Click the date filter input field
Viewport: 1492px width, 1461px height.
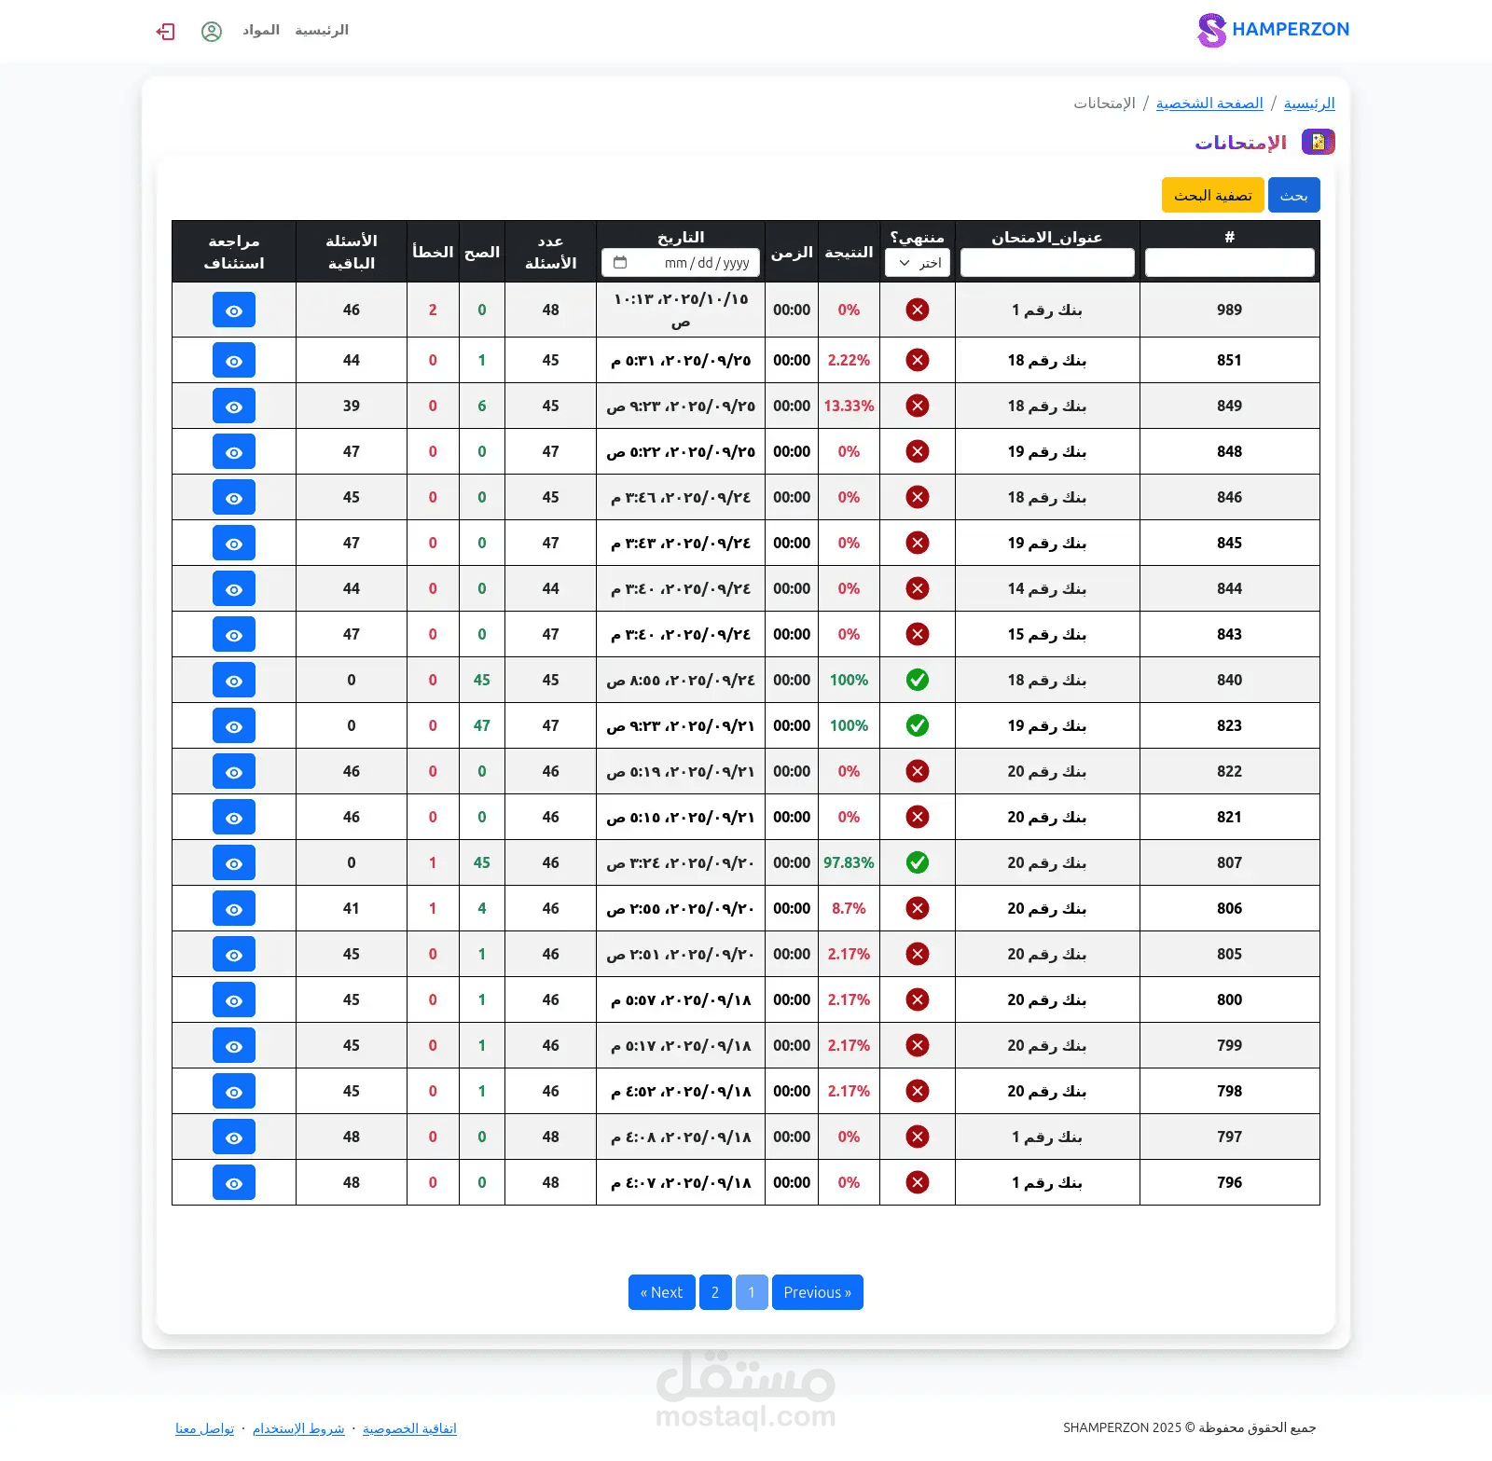click(x=681, y=263)
